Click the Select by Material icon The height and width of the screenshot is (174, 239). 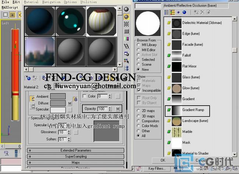(126, 61)
